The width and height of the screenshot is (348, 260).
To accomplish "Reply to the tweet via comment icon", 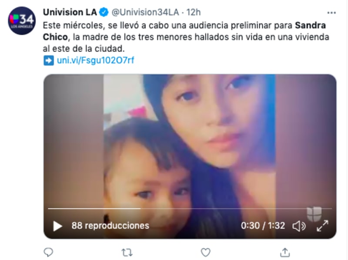I will (x=48, y=252).
